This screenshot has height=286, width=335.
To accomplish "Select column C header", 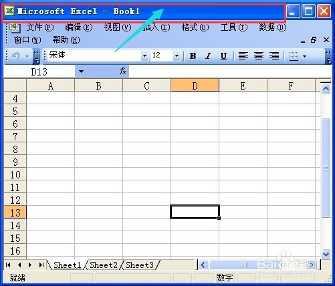I will [146, 86].
